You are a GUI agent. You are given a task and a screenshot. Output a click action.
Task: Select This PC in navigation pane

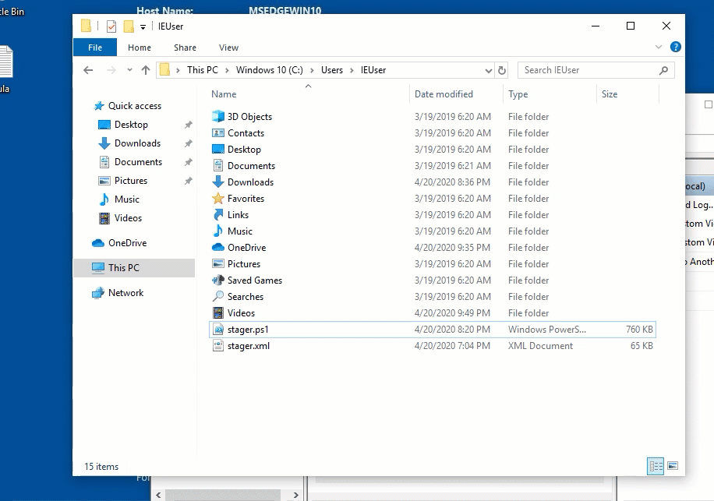click(134, 268)
